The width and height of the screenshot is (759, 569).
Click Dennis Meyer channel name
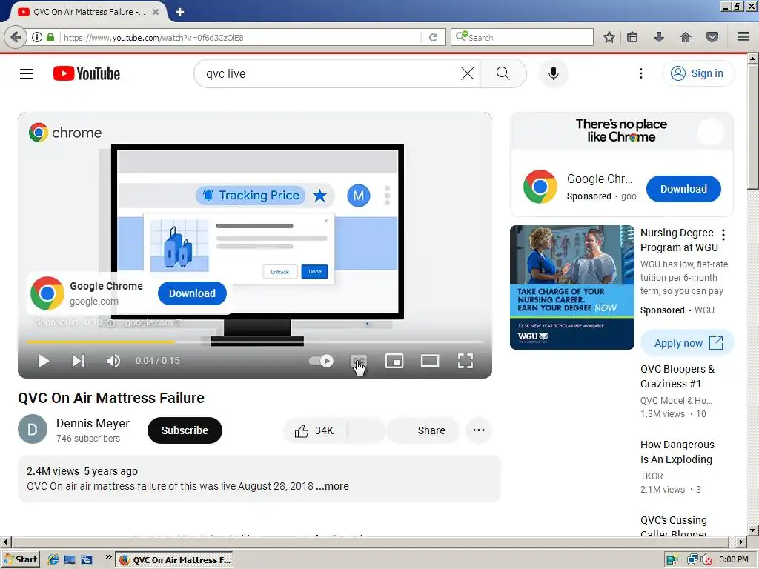point(93,423)
